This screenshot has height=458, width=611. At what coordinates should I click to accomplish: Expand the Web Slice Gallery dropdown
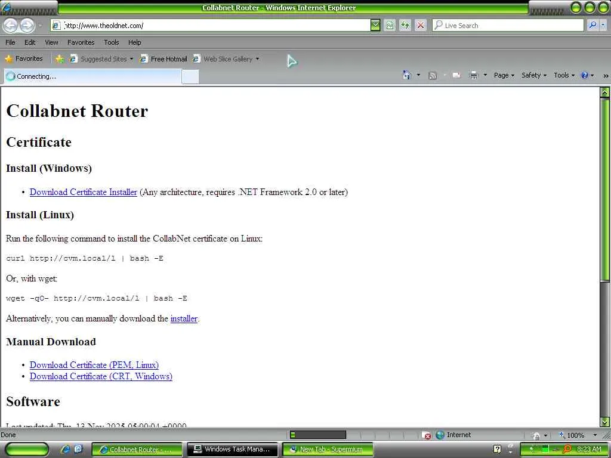(x=257, y=59)
